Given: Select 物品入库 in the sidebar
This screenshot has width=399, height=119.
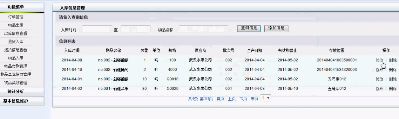Looking at the screenshot, I should pyautogui.click(x=16, y=58).
